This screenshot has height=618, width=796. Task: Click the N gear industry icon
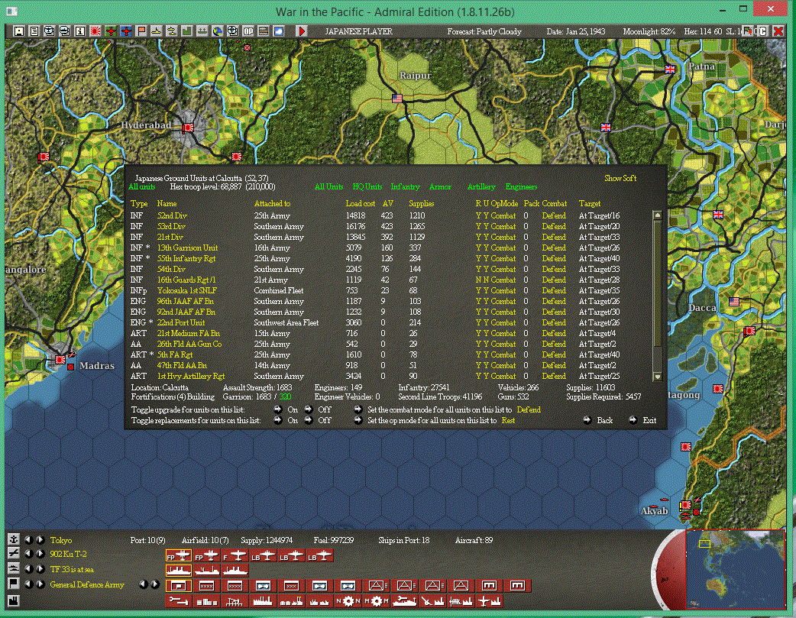[348, 601]
